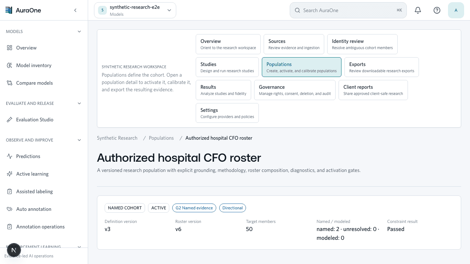This screenshot has width=470, height=264.
Task: Open the Results tab
Action: coord(223,90)
